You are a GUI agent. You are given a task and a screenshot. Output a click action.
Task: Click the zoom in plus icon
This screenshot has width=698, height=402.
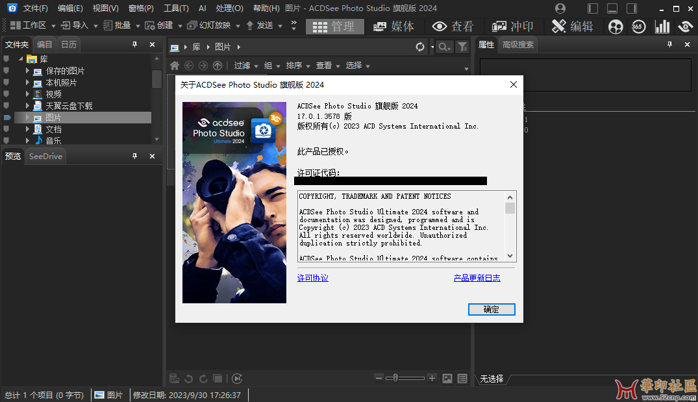(x=432, y=378)
